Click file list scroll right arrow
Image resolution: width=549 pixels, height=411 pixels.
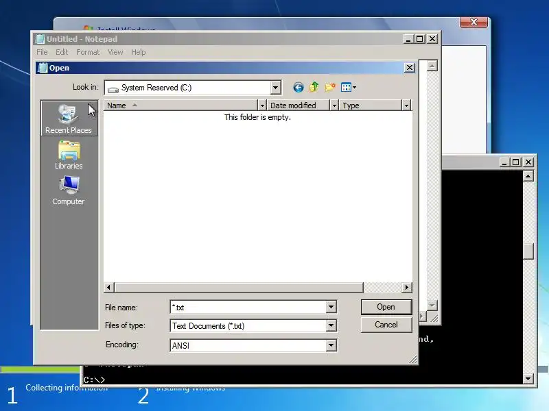[x=406, y=287]
